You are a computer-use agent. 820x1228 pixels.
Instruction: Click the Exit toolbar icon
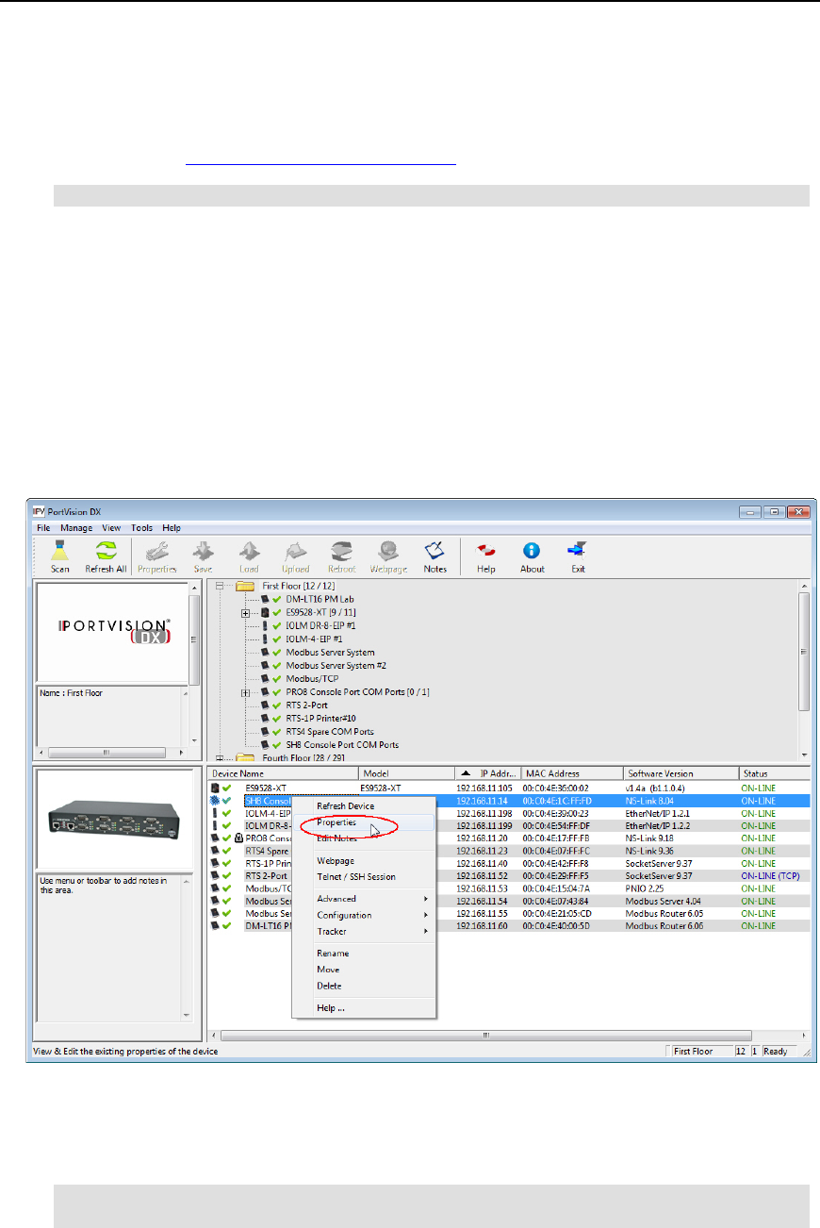578,551
